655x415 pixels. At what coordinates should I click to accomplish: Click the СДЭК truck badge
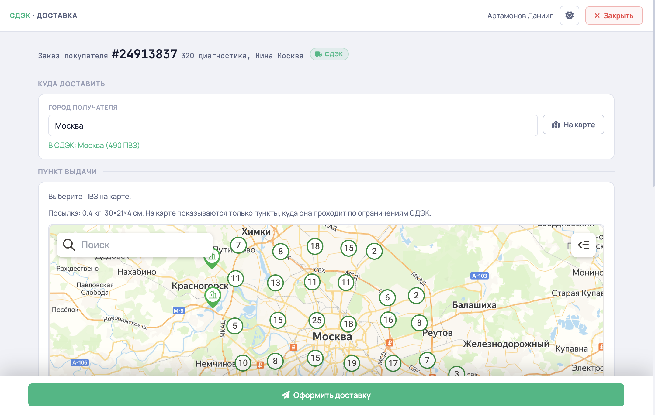[x=329, y=54]
